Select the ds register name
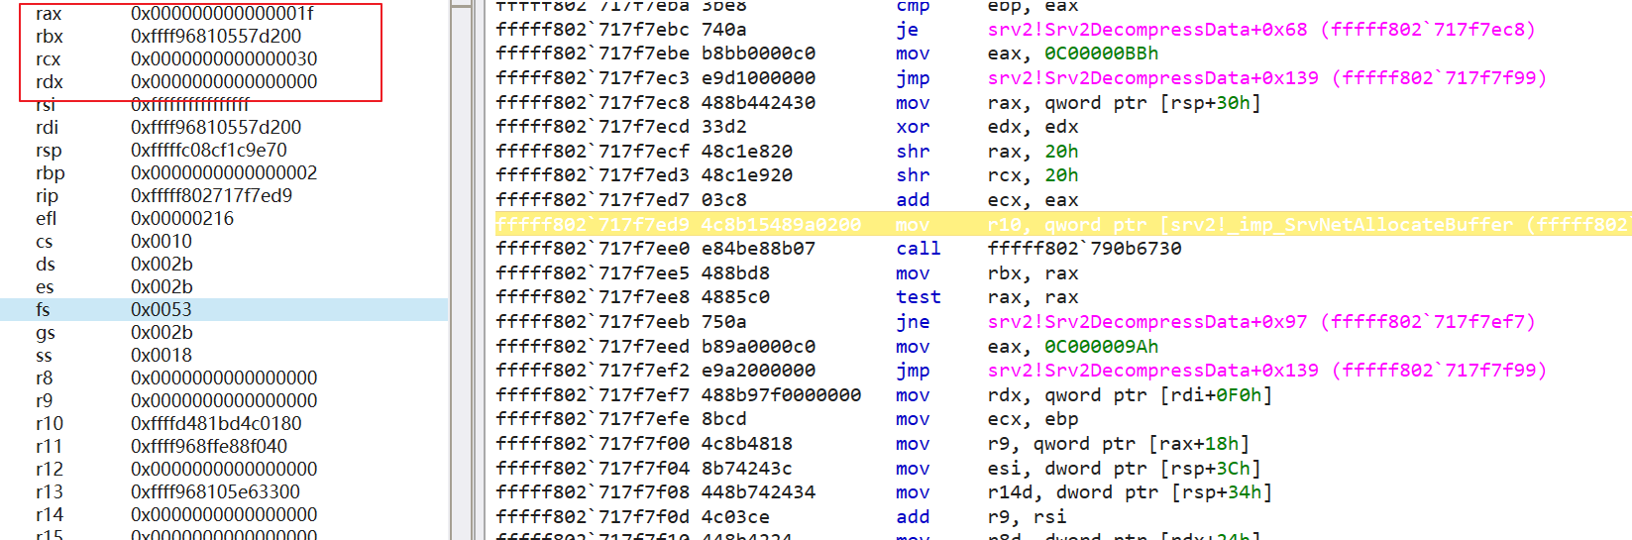This screenshot has height=540, width=1632. pyautogui.click(x=45, y=264)
